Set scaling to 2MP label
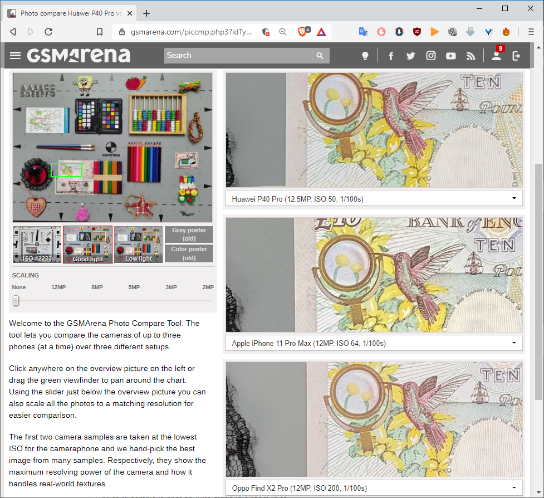544x498 pixels. [208, 287]
